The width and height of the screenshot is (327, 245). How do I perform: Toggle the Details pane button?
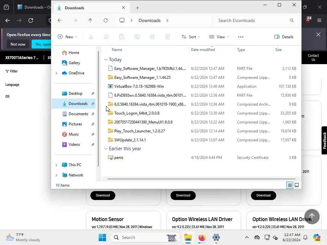pyautogui.click(x=284, y=37)
